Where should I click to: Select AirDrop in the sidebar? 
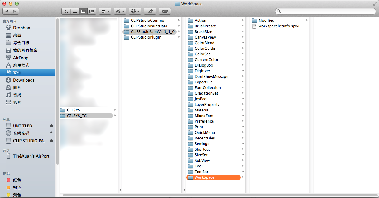click(x=21, y=58)
